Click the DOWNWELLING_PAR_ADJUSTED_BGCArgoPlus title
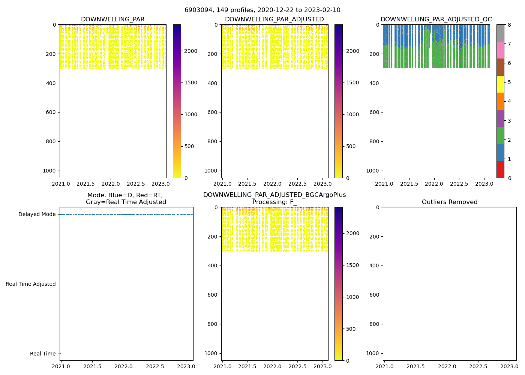Screen dimensions: 525x375 point(274,195)
